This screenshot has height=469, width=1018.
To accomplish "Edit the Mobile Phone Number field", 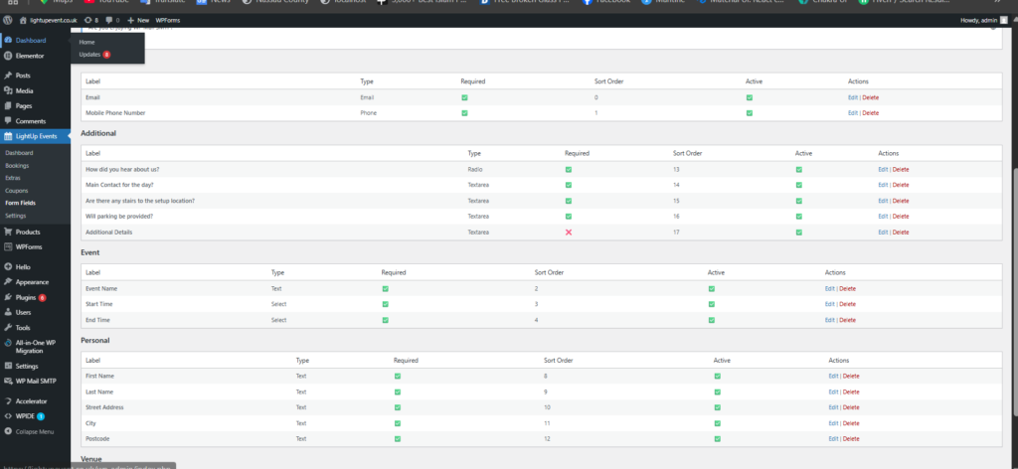I will pos(852,113).
